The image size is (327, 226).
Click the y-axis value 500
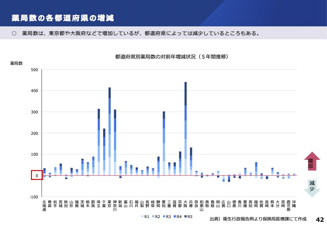click(x=34, y=70)
